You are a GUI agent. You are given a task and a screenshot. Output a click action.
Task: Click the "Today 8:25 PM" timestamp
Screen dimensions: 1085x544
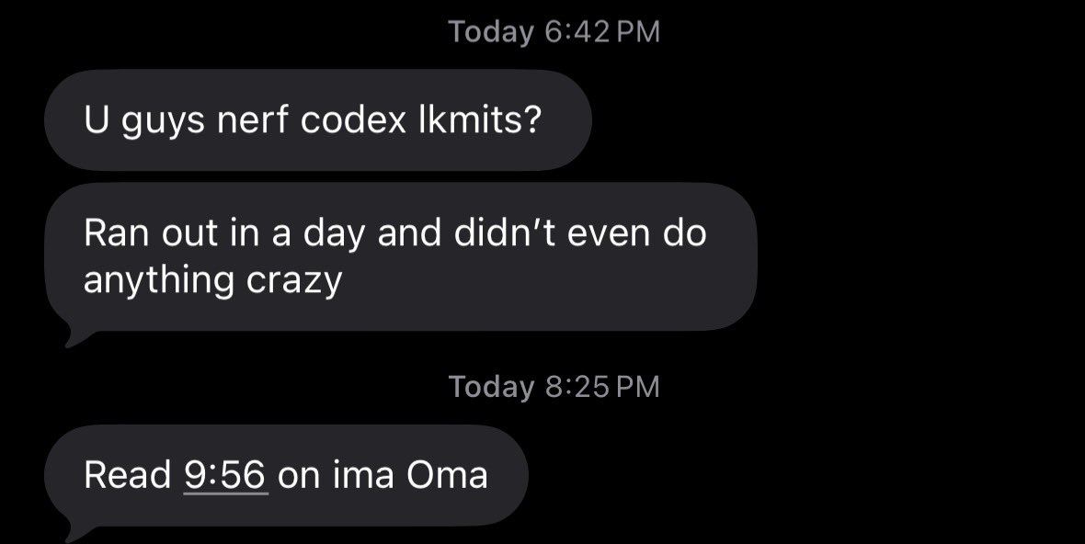[x=554, y=386]
